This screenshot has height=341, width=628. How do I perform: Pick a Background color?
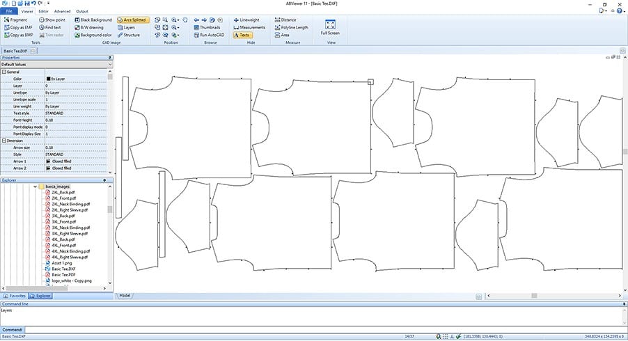click(95, 35)
